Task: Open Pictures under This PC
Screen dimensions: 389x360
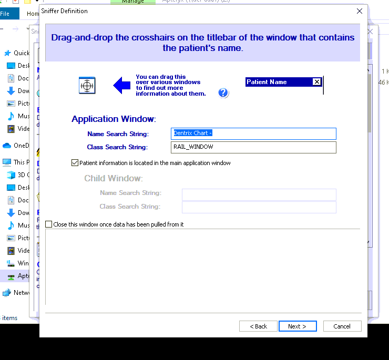Action: pos(18,238)
